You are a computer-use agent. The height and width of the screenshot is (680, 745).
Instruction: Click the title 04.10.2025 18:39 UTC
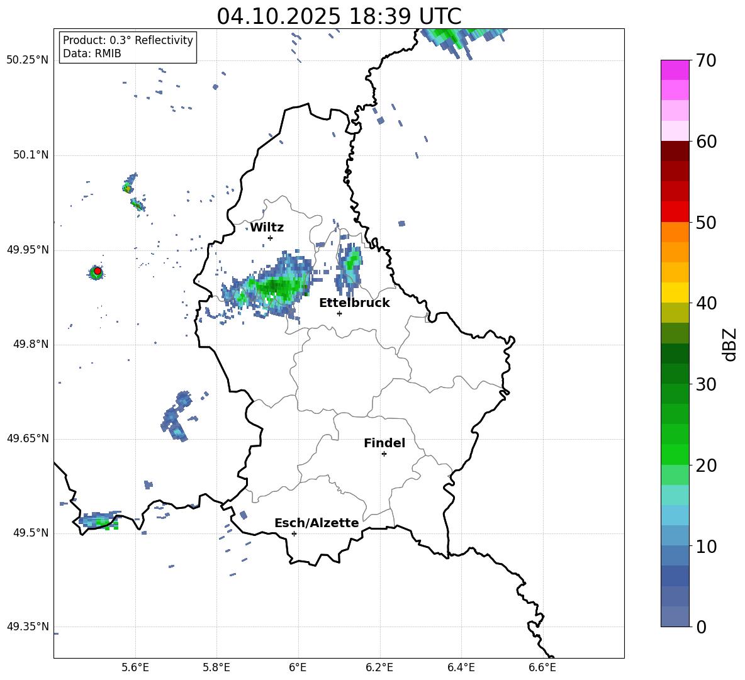[339, 16]
